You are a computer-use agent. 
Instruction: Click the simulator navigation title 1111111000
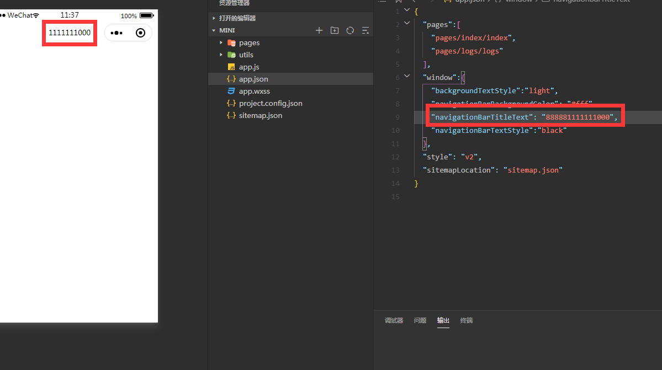[70, 33]
